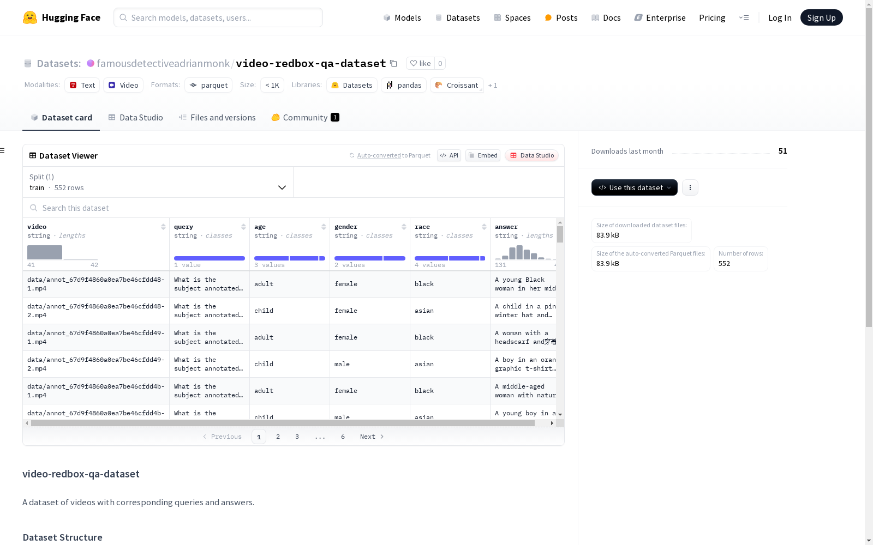Go to page 3 of the table
The width and height of the screenshot is (873, 545).
pyautogui.click(x=297, y=437)
